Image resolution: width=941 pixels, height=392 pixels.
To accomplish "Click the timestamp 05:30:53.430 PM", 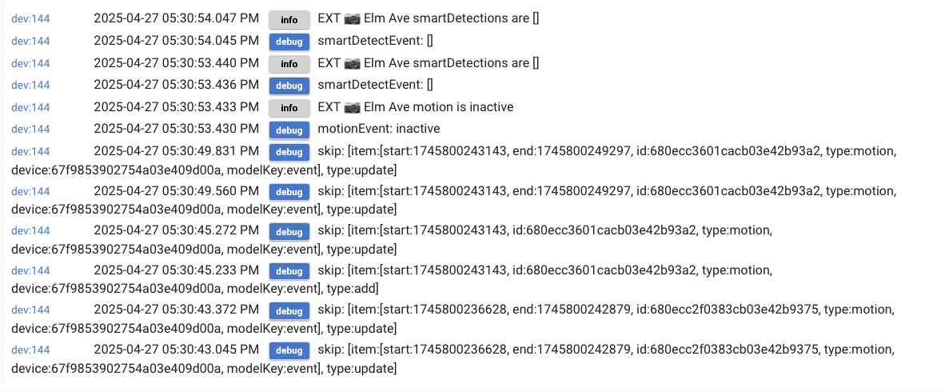I will point(177,129).
